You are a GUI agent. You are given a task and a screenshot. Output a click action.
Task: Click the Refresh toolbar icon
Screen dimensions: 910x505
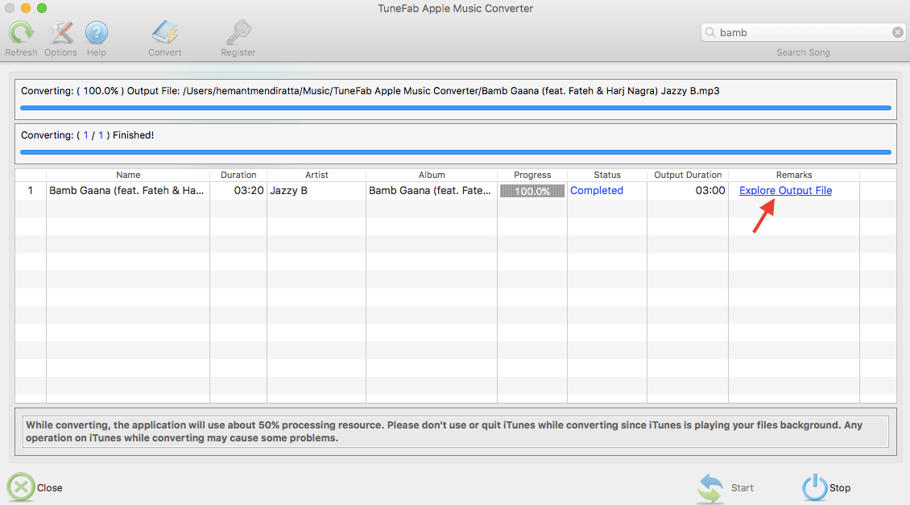point(22,32)
